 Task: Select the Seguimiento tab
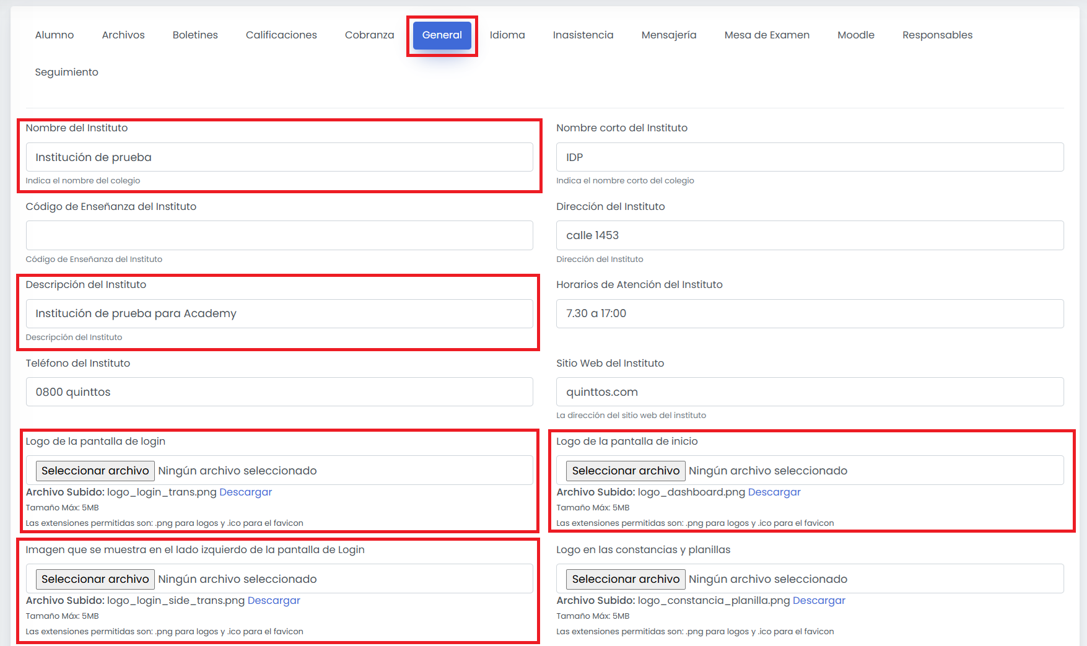(x=66, y=72)
